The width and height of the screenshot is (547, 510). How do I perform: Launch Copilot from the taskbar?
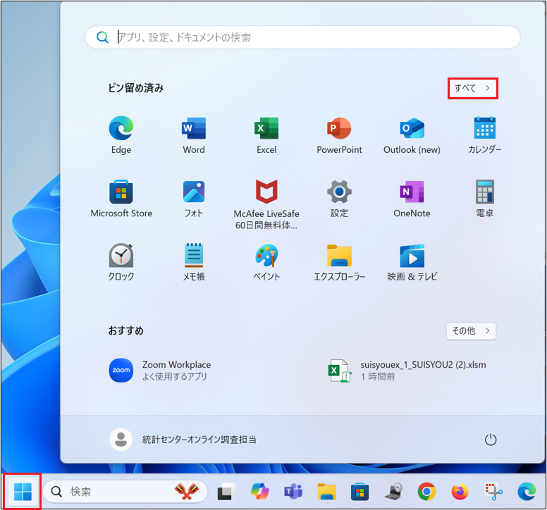click(x=260, y=492)
